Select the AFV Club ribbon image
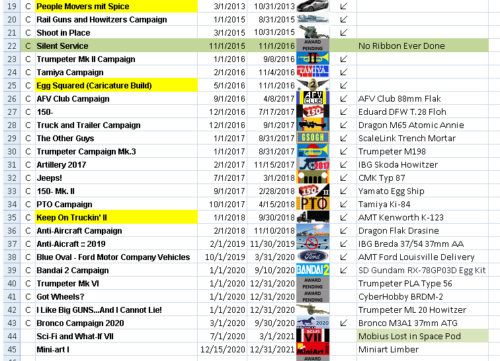 [x=313, y=98]
